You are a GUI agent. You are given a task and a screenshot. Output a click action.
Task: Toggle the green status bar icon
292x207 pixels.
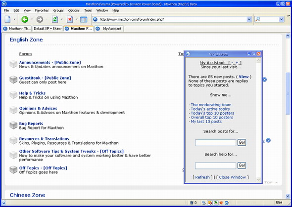point(215,203)
